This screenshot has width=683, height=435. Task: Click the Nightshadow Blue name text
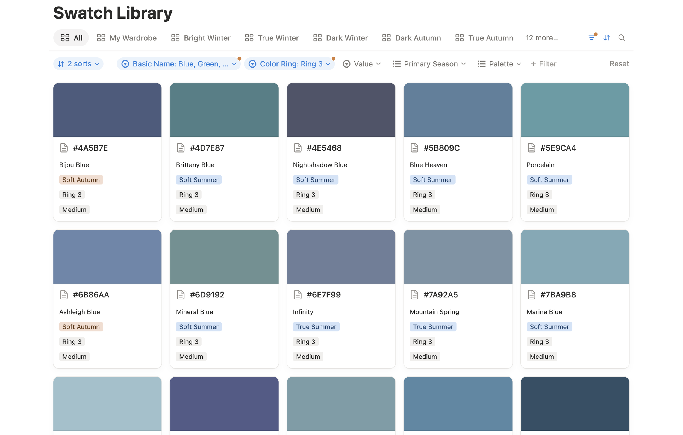pos(320,165)
